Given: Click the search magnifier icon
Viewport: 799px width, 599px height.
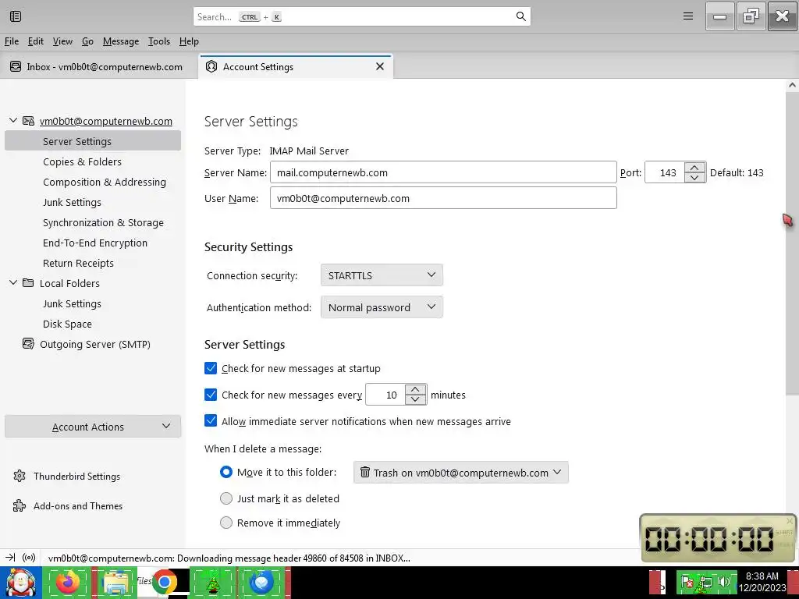Looking at the screenshot, I should click(x=520, y=16).
